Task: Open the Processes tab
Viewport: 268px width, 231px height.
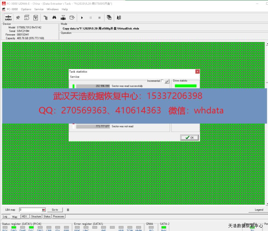Action: [x=59, y=217]
